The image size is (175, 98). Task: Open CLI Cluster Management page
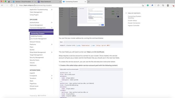39,39
